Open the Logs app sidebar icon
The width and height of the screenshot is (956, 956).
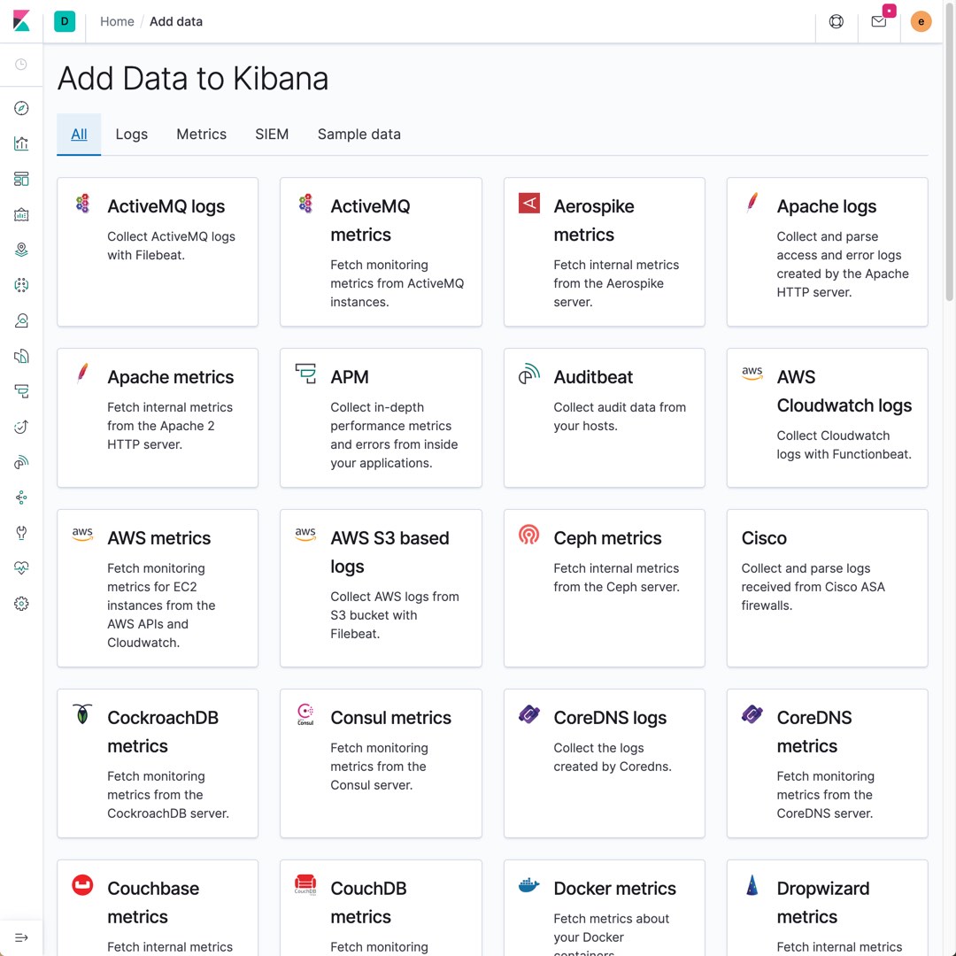coord(21,356)
